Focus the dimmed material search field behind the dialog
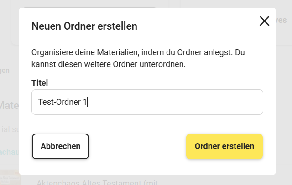 click(9, 129)
